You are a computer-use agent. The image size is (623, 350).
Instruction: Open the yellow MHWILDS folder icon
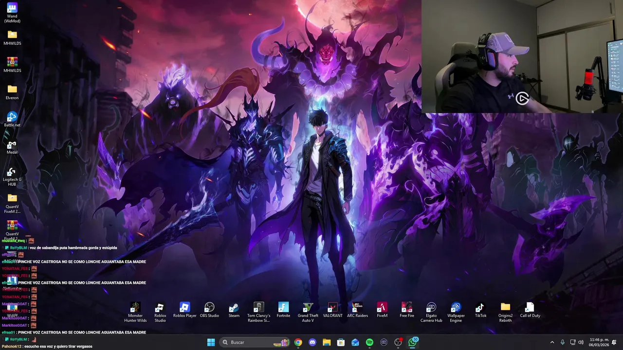tap(12, 37)
